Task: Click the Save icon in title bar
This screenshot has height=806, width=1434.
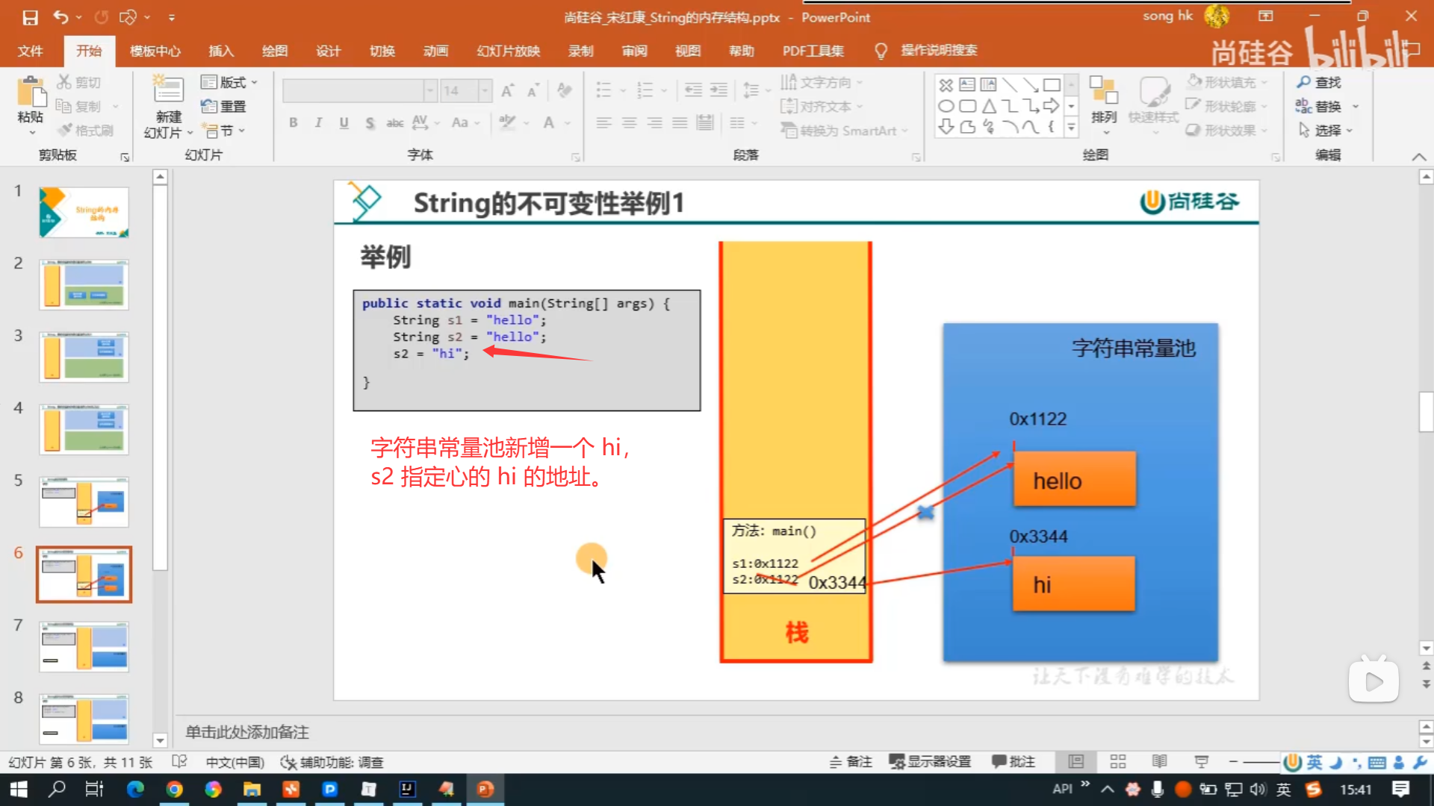Action: [30, 17]
